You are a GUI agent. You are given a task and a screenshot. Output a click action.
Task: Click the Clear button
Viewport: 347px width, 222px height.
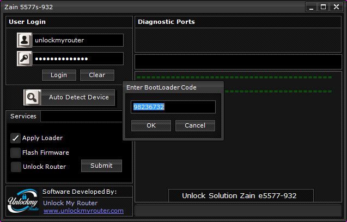point(97,75)
